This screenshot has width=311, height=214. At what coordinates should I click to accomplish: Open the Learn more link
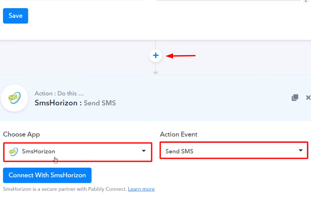point(141,189)
